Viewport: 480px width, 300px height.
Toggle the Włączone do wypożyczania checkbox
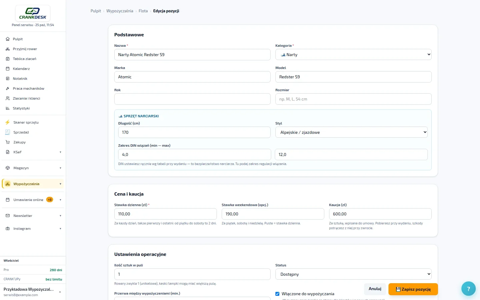(x=277, y=294)
